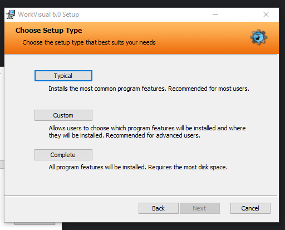Click the WorkVisual 6.0 Setup title text
This screenshot has height=230, width=285.
coord(48,14)
